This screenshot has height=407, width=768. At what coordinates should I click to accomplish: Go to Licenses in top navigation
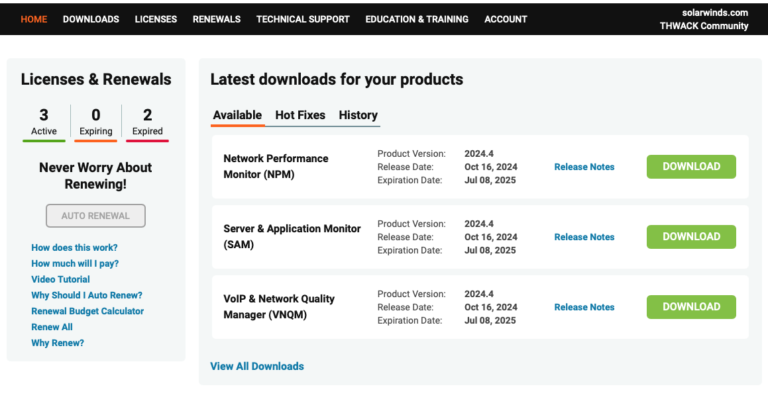156,19
